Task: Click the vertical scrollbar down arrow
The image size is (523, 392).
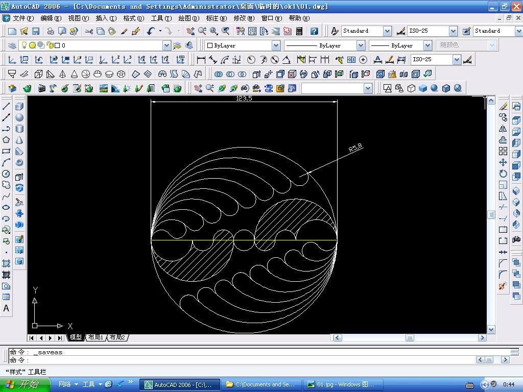Action: (x=491, y=330)
